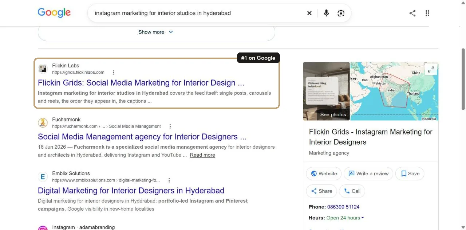This screenshot has width=466, height=230.
Task: Click the map thumbnail of India
Action: click(x=394, y=91)
